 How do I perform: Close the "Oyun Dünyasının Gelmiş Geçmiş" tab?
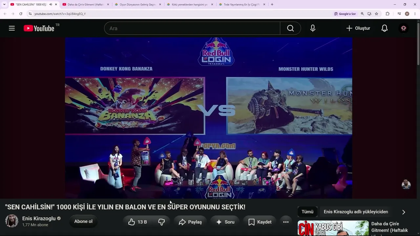(160, 5)
